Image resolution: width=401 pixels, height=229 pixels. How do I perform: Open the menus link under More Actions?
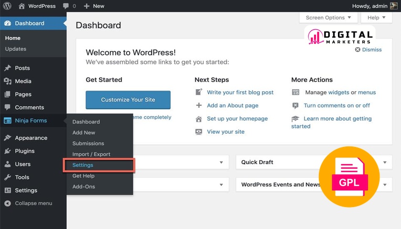367,92
